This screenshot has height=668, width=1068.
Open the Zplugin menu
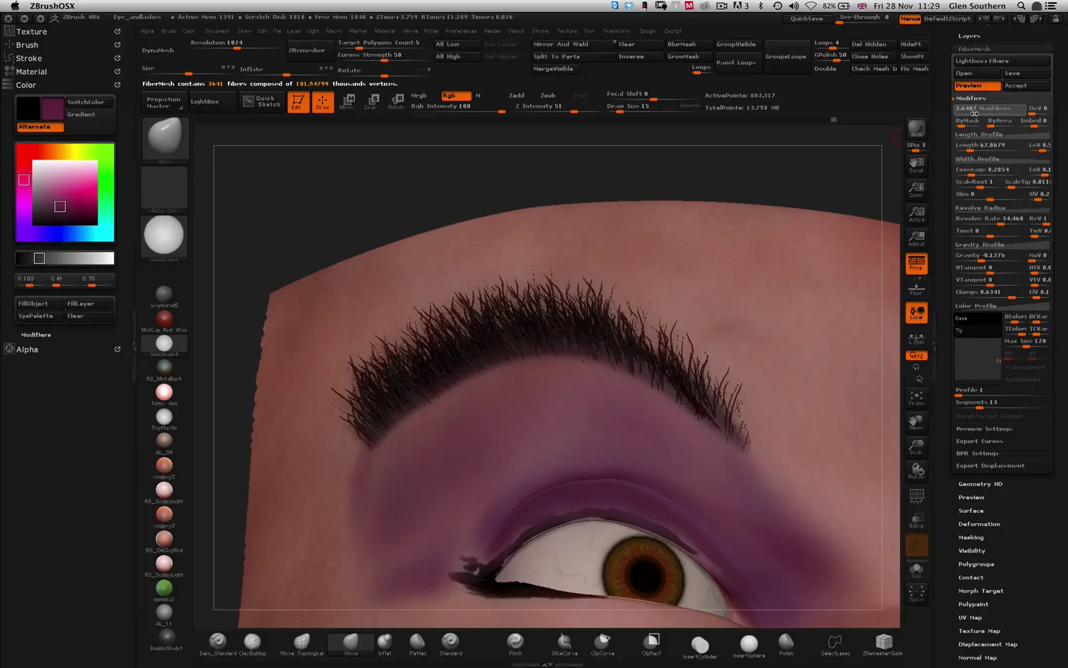coord(647,31)
